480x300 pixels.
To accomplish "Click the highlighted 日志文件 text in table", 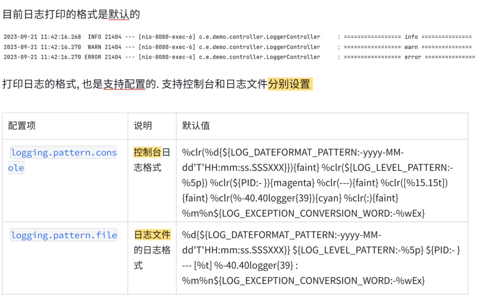I will (x=153, y=235).
